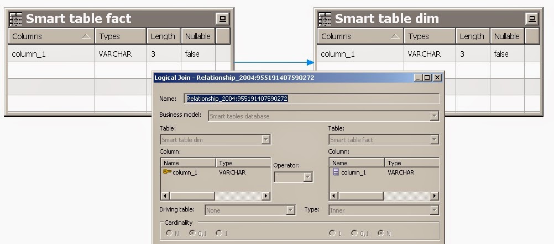The width and height of the screenshot is (554, 244).
Task: Click the Smart table dim table icon
Action: (x=325, y=19)
